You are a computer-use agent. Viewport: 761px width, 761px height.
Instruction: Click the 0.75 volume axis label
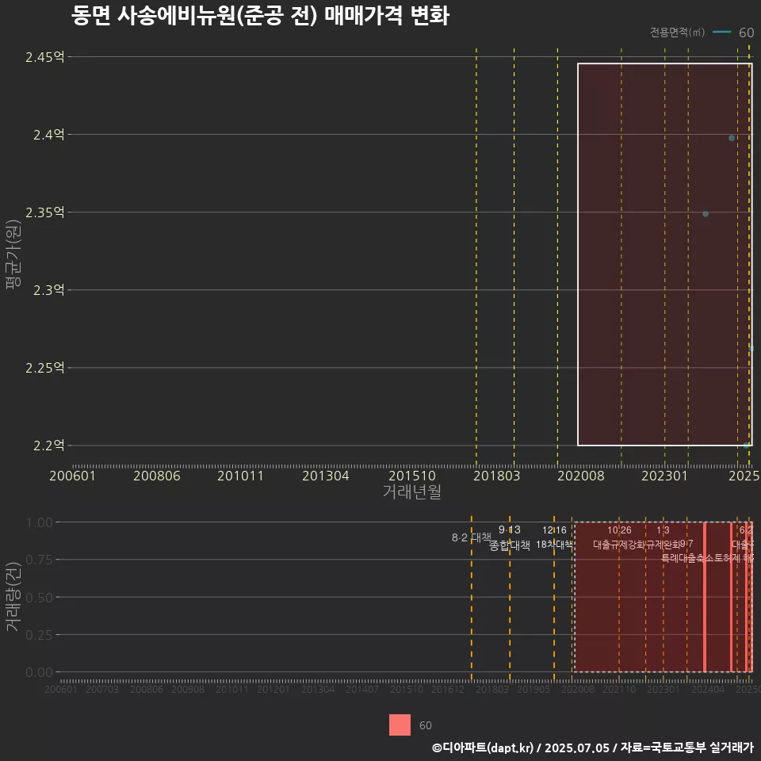[40, 560]
